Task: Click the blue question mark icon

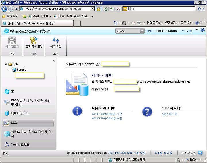Action: click(147, 111)
